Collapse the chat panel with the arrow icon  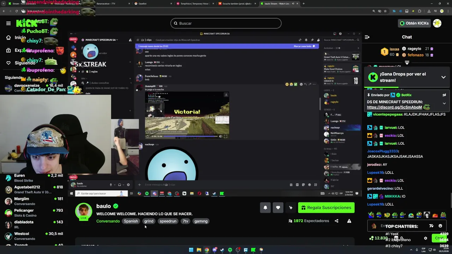(367, 37)
